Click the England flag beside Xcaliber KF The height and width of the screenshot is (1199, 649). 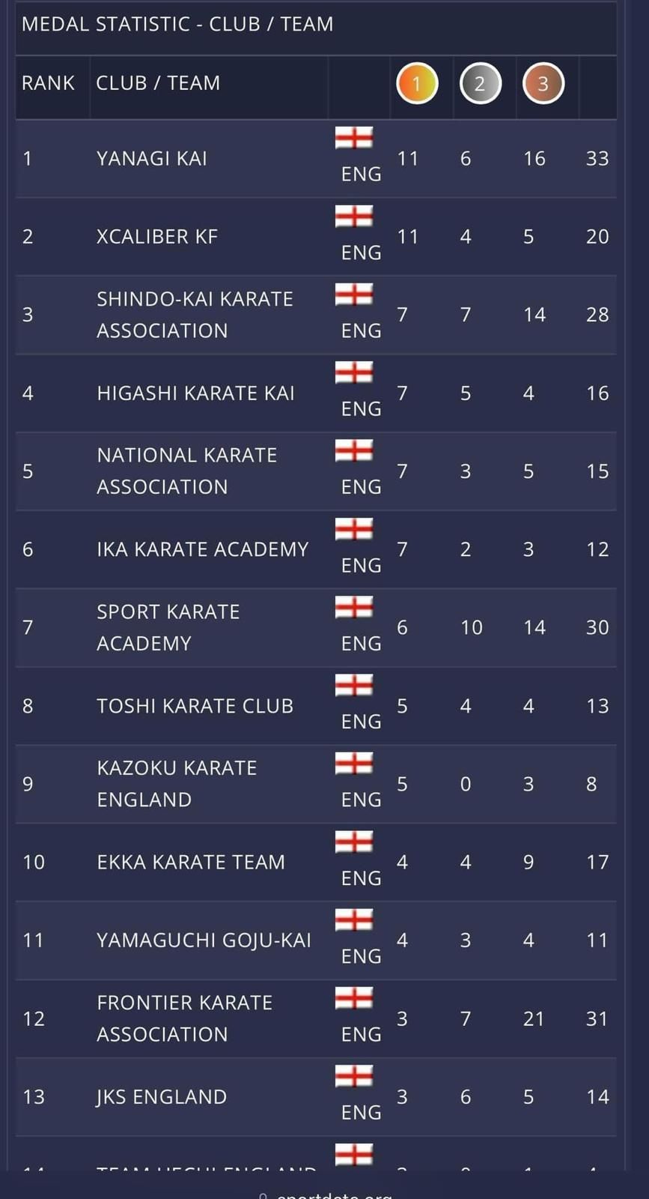353,217
